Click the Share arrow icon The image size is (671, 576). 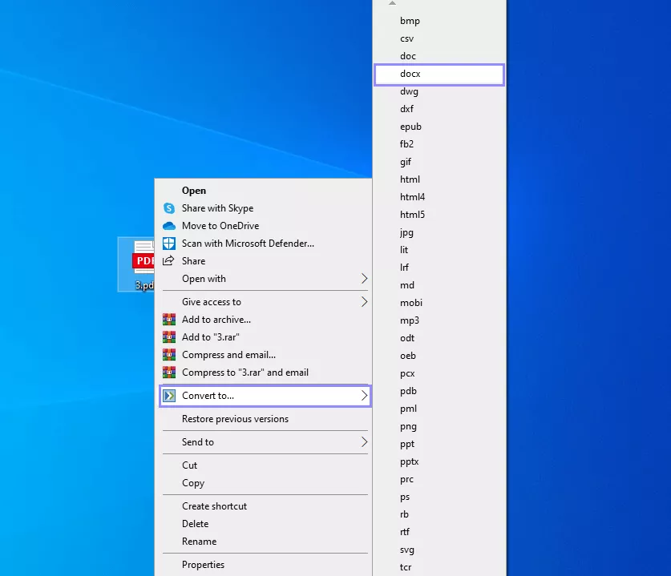pos(168,261)
